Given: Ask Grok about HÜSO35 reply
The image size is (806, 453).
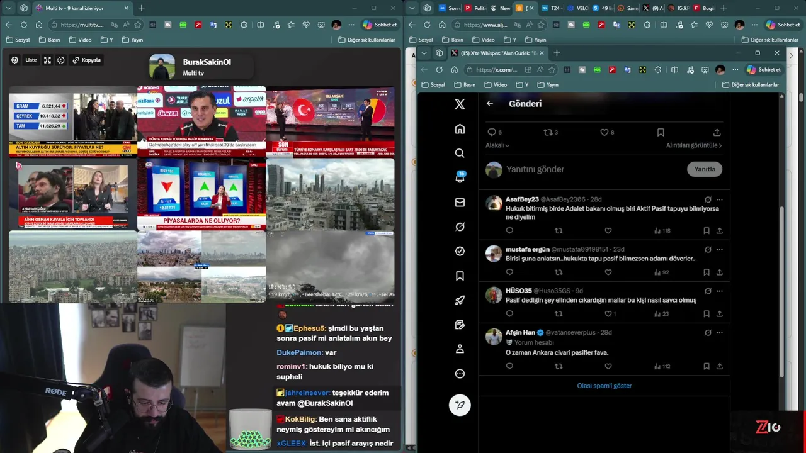Looking at the screenshot, I should (x=708, y=291).
